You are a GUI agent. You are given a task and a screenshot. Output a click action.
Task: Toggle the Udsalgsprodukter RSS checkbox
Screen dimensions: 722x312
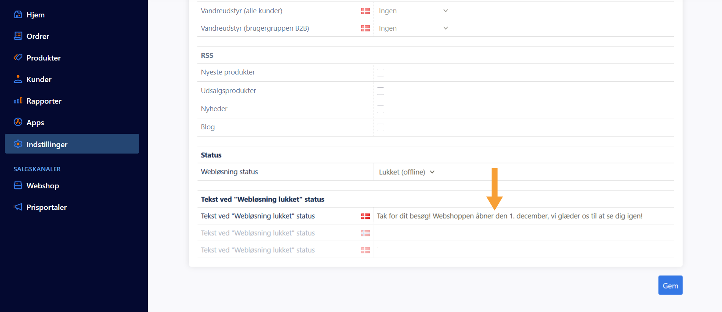pyautogui.click(x=381, y=91)
